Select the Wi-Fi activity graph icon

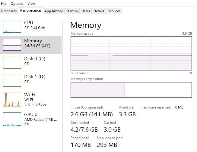tap(12, 100)
